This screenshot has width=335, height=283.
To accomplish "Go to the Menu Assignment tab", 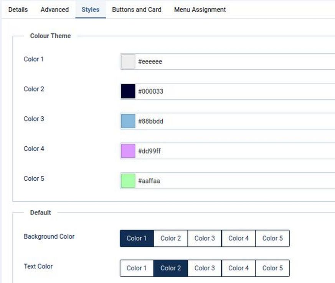I will pyautogui.click(x=200, y=10).
